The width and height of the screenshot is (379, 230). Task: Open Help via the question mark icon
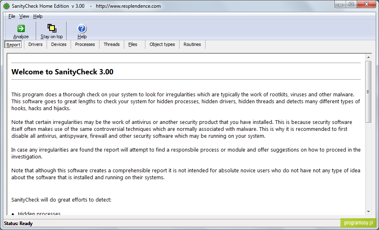point(82,28)
